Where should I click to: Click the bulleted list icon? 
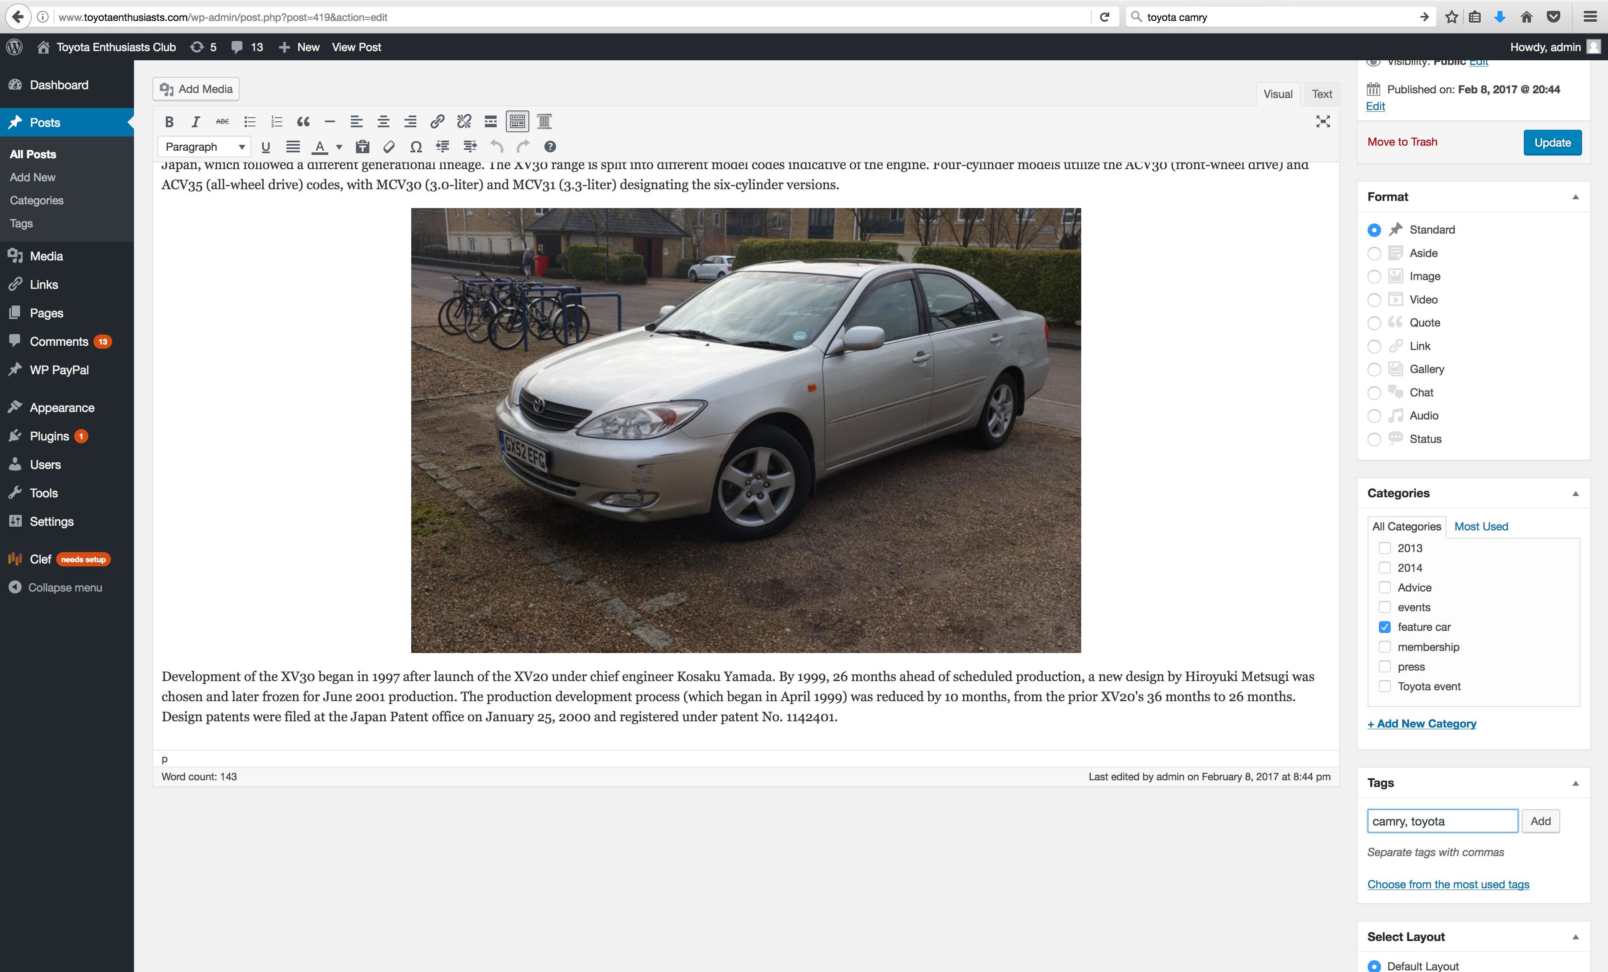pos(249,121)
